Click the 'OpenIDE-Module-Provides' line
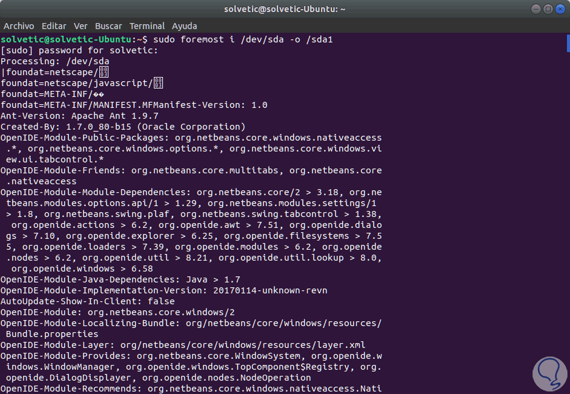This screenshot has height=394, width=570. (x=191, y=356)
